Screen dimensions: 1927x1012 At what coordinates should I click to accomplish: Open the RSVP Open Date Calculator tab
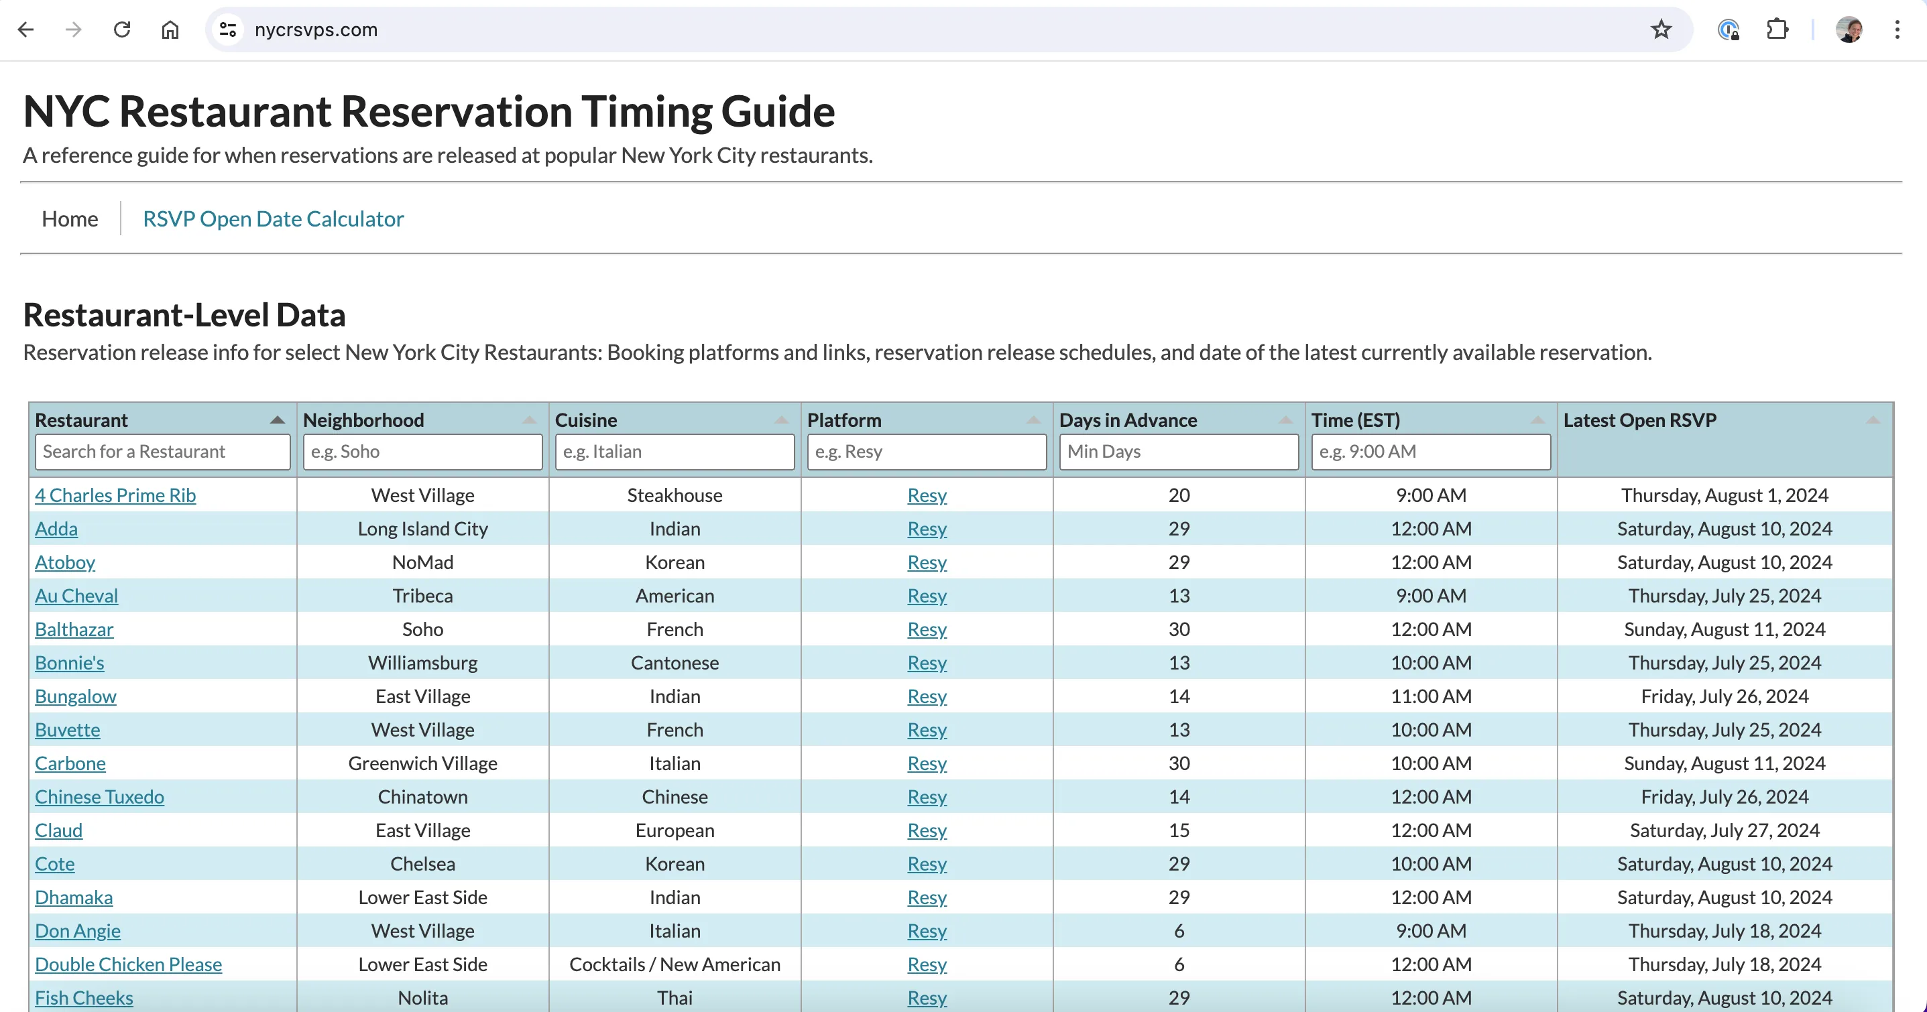tap(273, 218)
